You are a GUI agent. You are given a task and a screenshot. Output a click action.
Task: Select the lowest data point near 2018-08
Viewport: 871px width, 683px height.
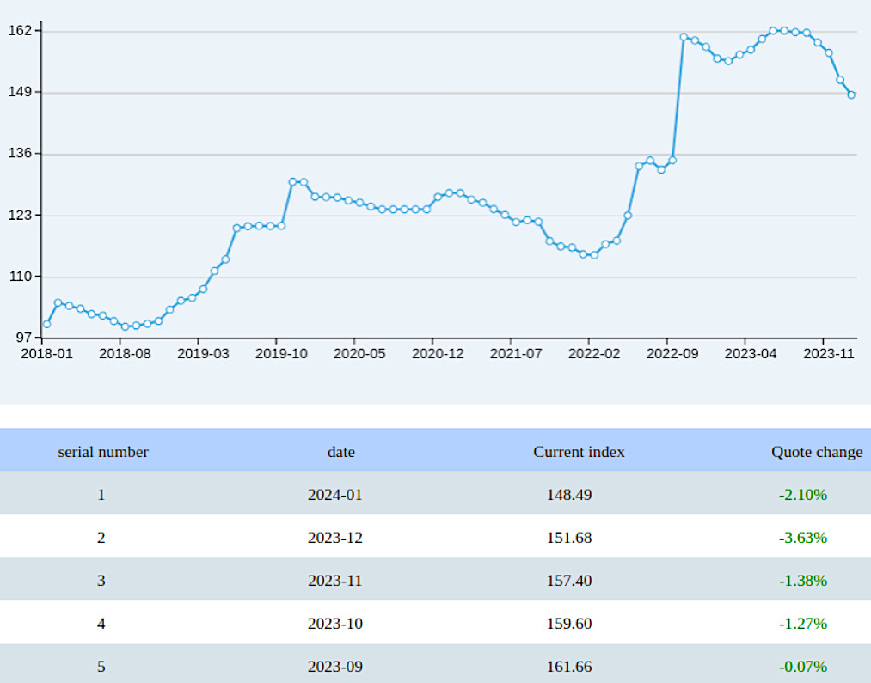tap(125, 325)
